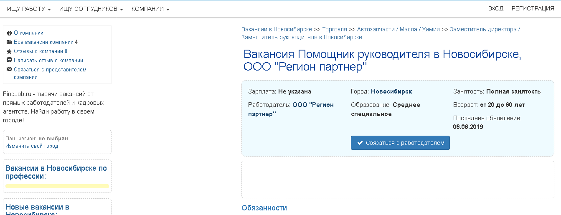Click the от 20 до 60 лет age value
Image resolution: width=561 pixels, height=215 pixels.
point(502,105)
